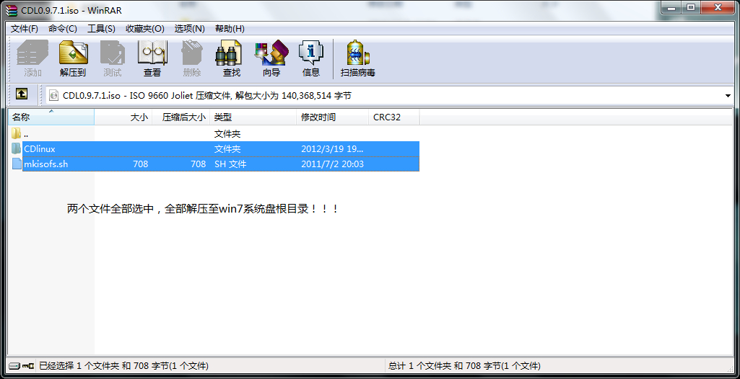Show archive Info (信息)
Screen dimensions: 740x379
(310, 58)
